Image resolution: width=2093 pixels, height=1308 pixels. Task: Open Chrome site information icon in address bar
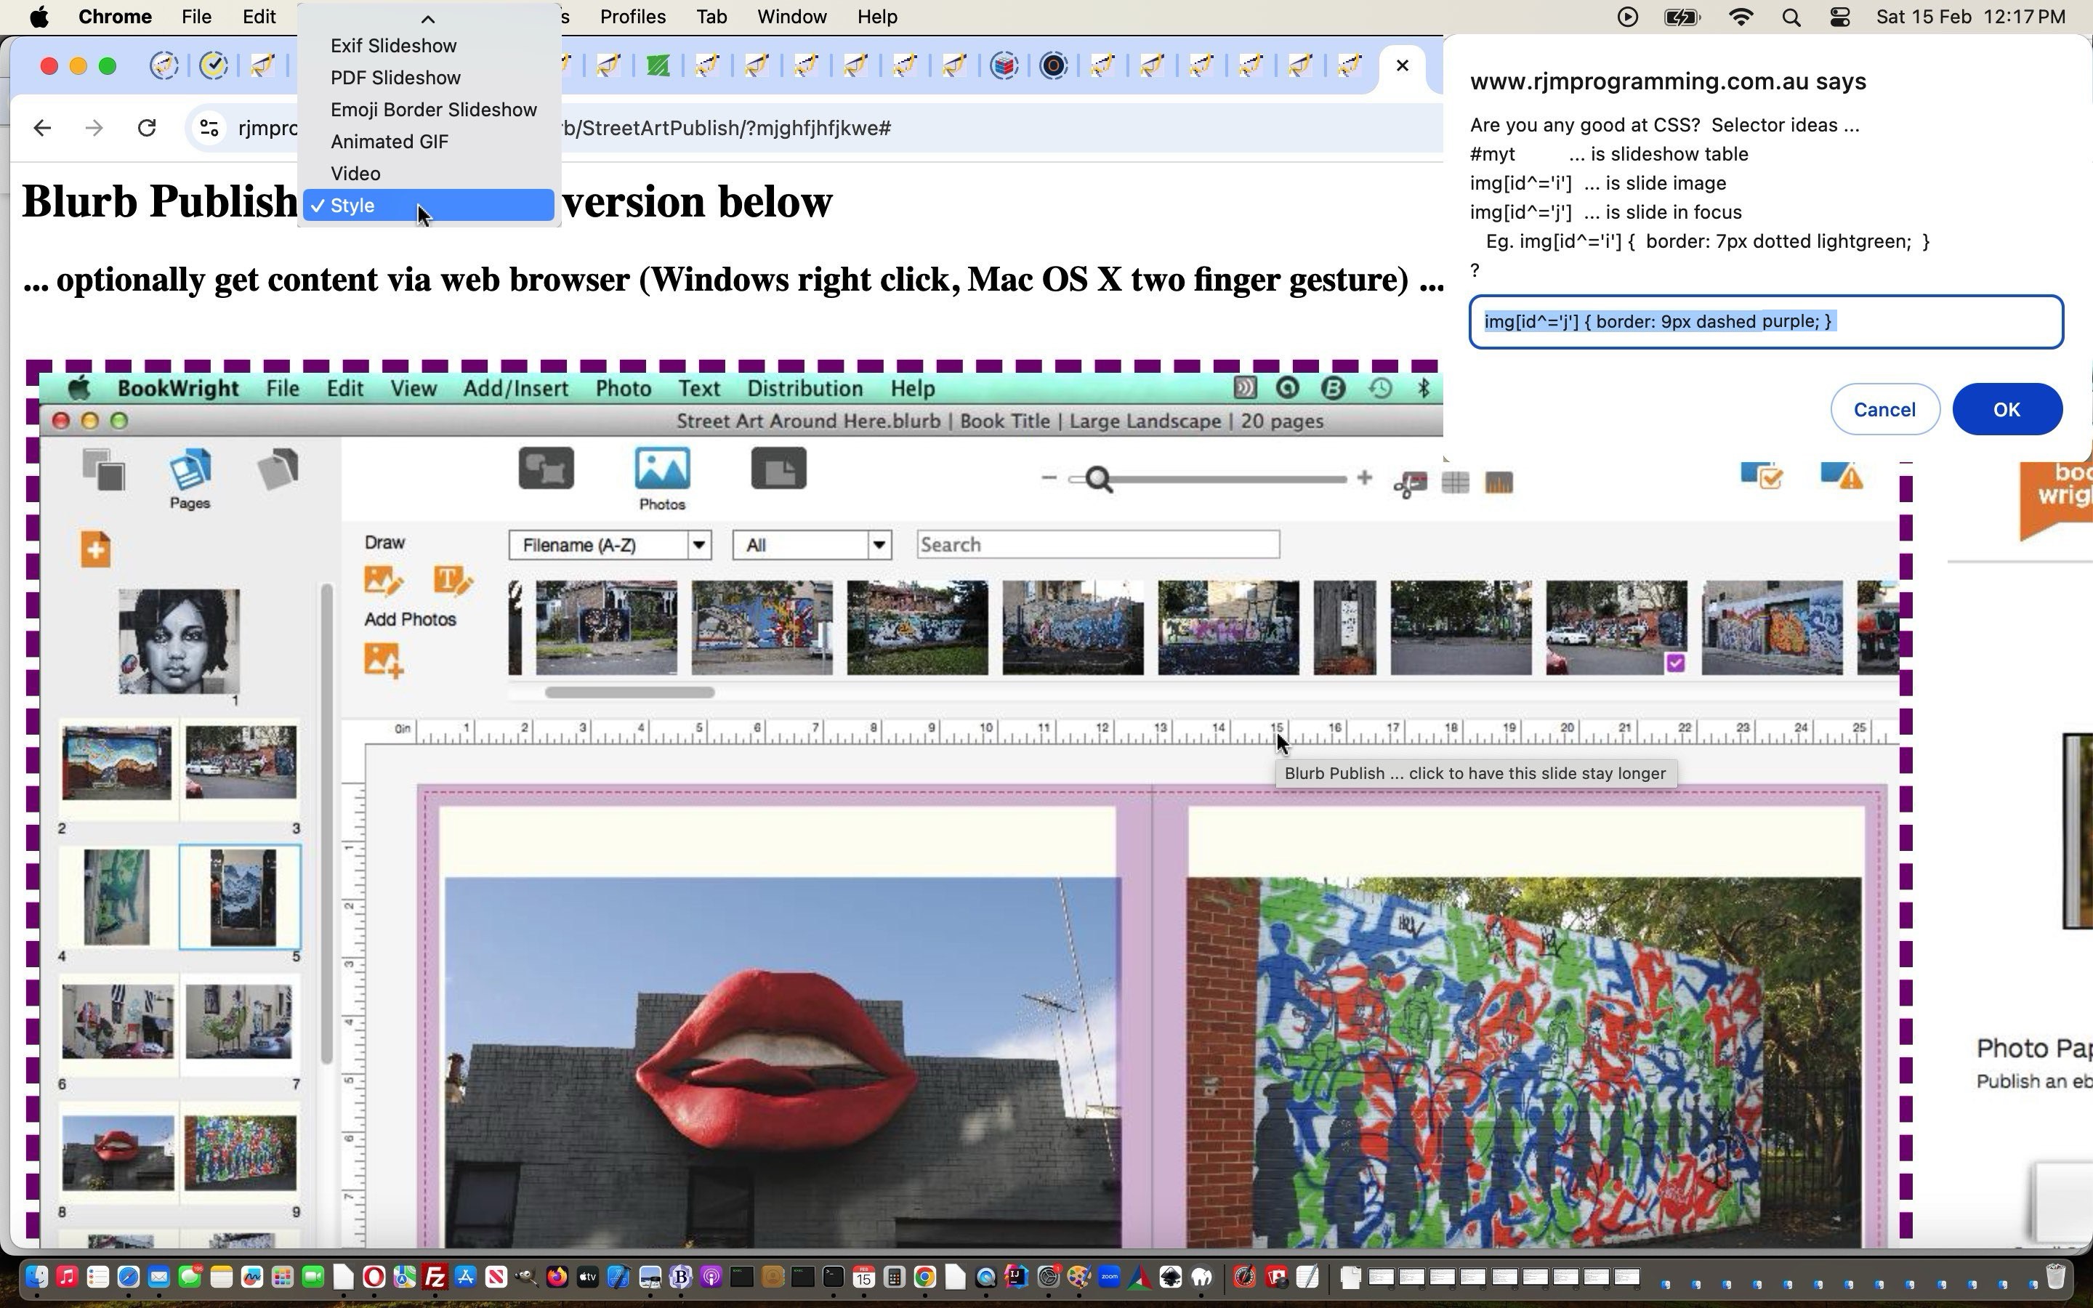pos(209,128)
